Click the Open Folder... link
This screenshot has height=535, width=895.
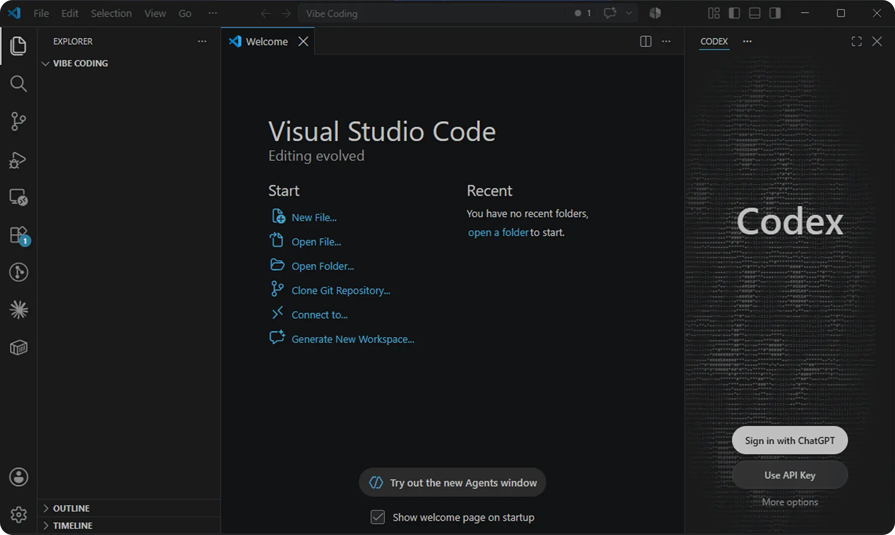point(322,266)
